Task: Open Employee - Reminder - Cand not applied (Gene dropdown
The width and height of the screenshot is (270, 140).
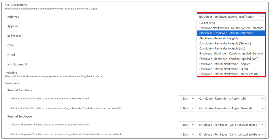Action: point(231,135)
